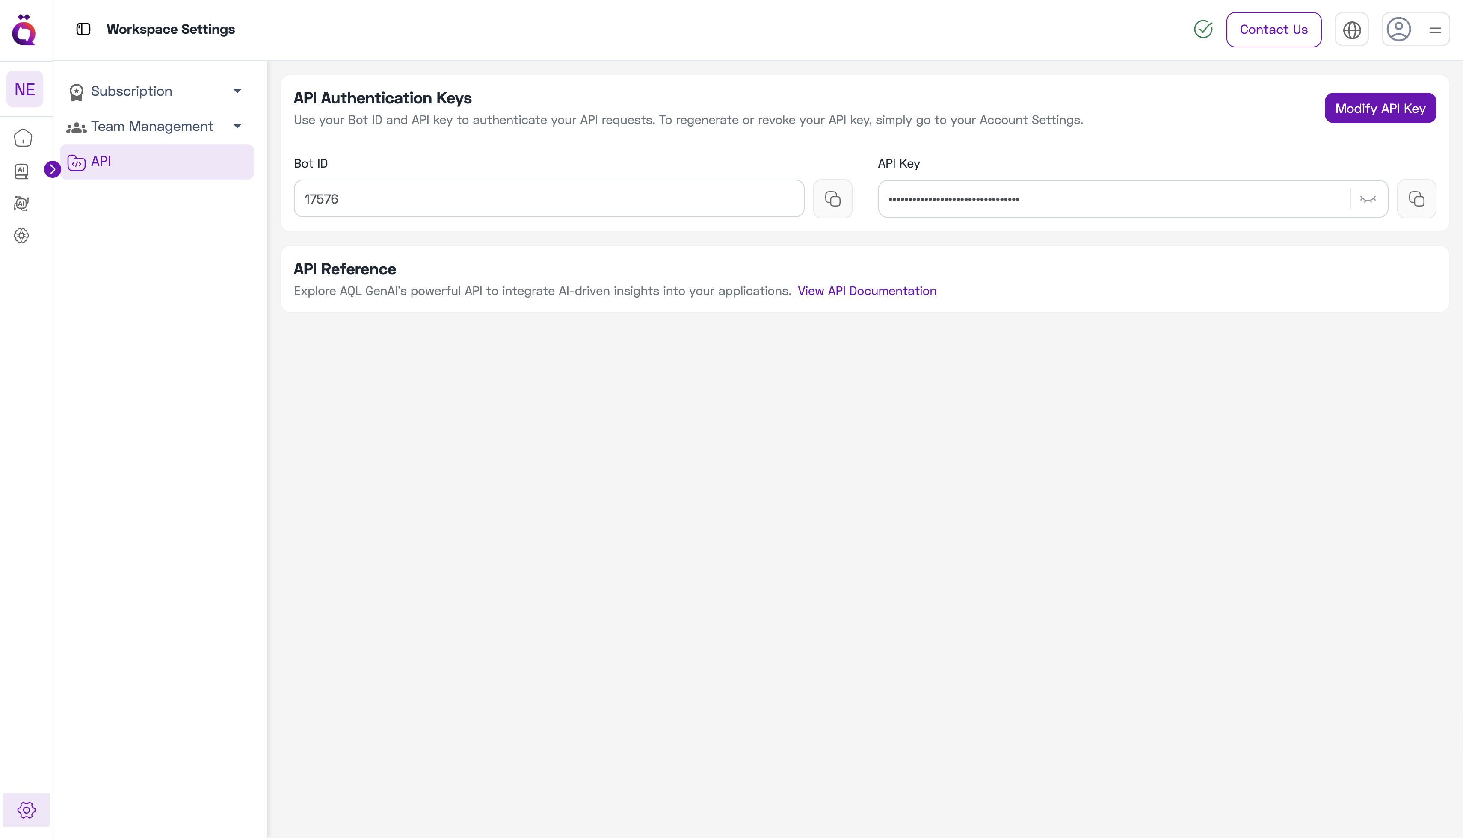Open the hamburger menu top right
1463x838 pixels.
(x=1435, y=30)
